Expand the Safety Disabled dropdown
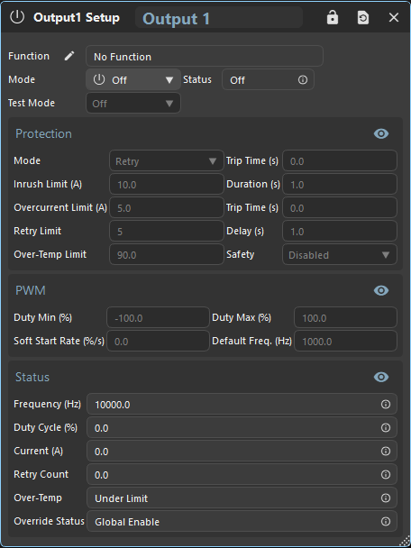The width and height of the screenshot is (411, 548). (x=340, y=254)
